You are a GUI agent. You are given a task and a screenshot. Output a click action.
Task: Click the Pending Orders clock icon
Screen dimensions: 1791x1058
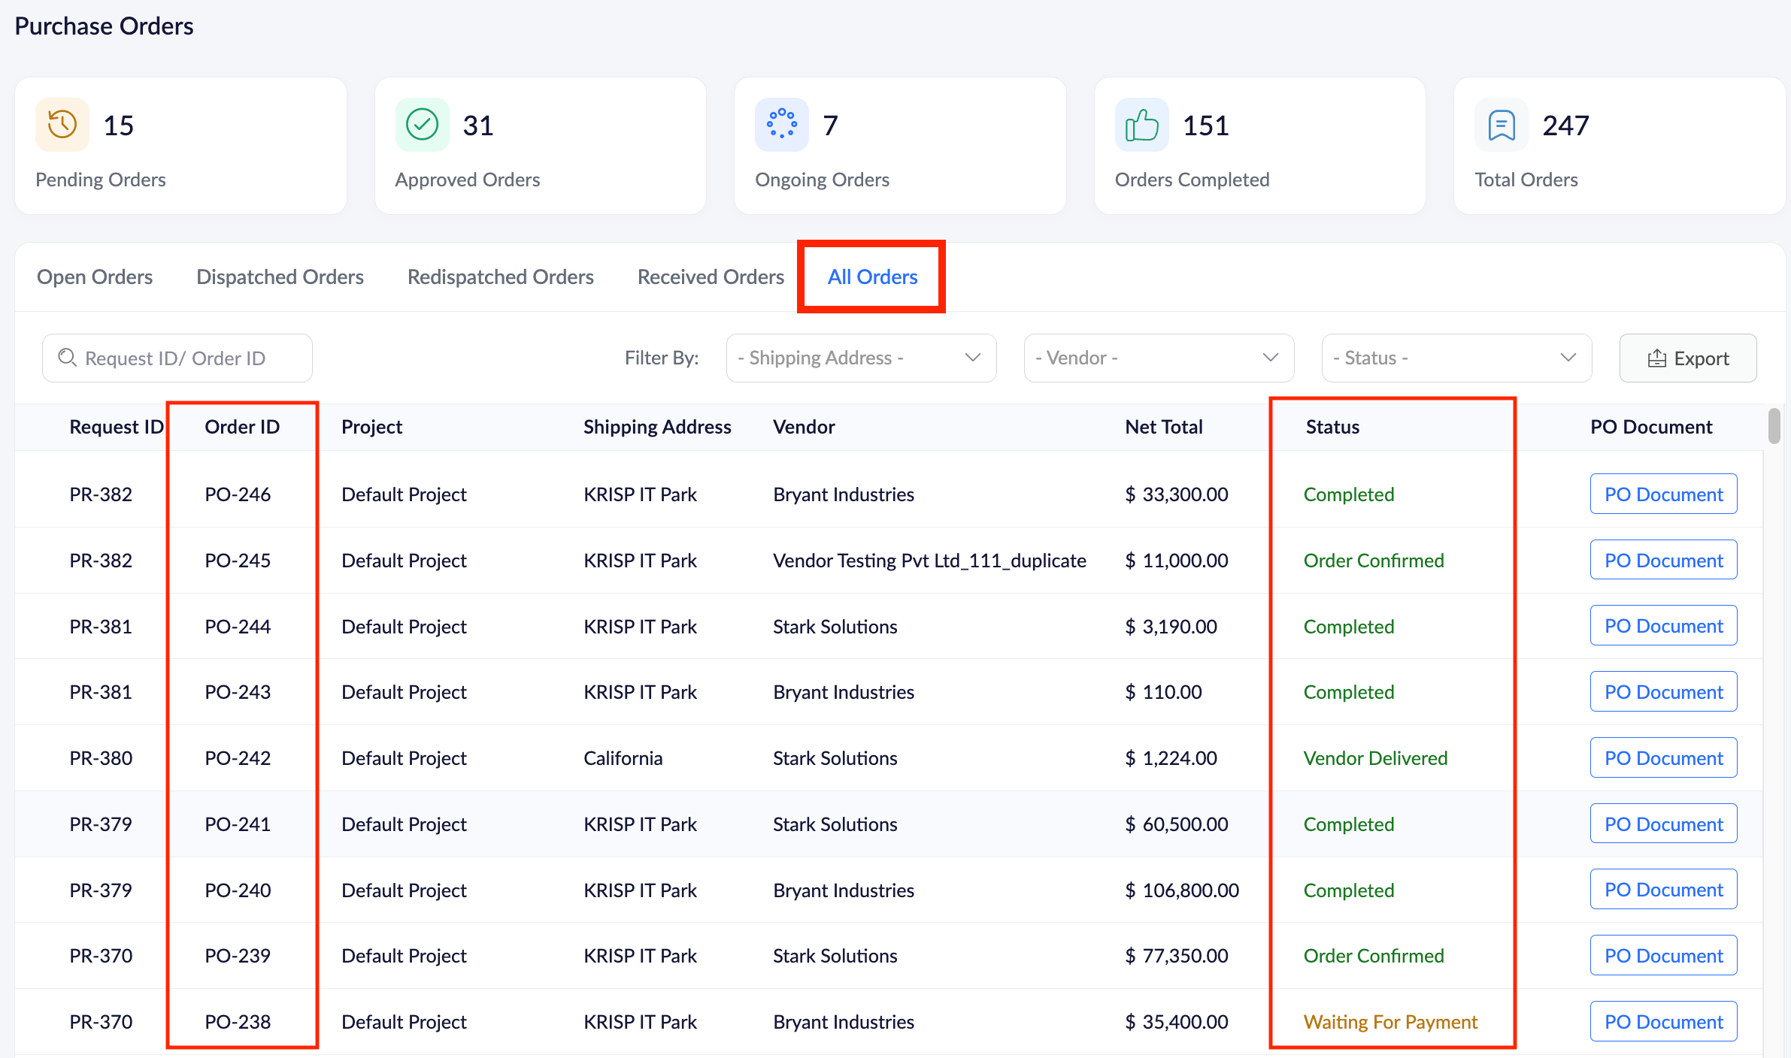click(x=62, y=125)
